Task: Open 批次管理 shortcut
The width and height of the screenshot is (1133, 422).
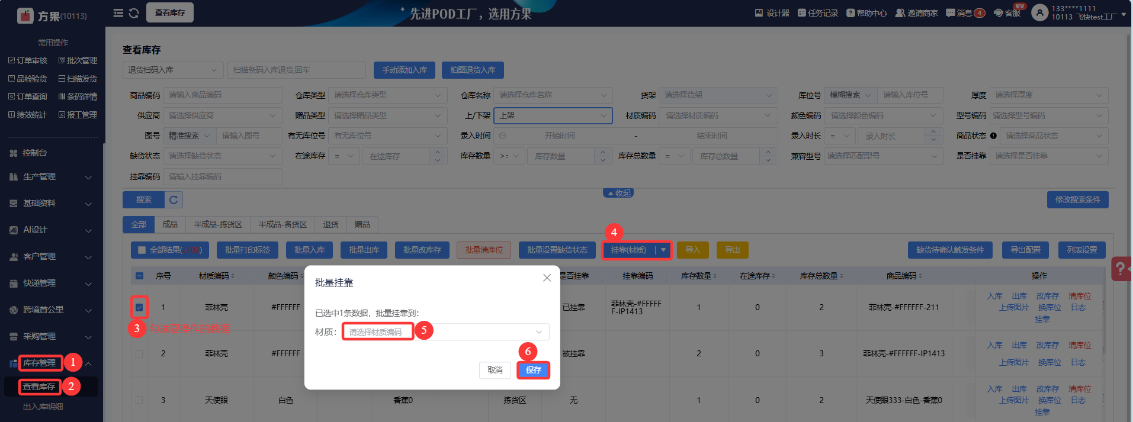Action: click(78, 60)
